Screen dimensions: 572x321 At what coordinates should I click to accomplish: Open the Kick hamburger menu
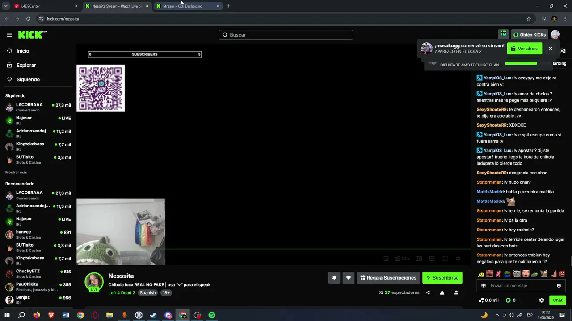click(x=9, y=35)
